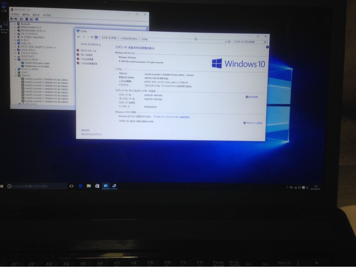Image resolution: width=356 pixels, height=267 pixels.
Task: Open 表示 menu in Device Manager
Action: point(36,15)
